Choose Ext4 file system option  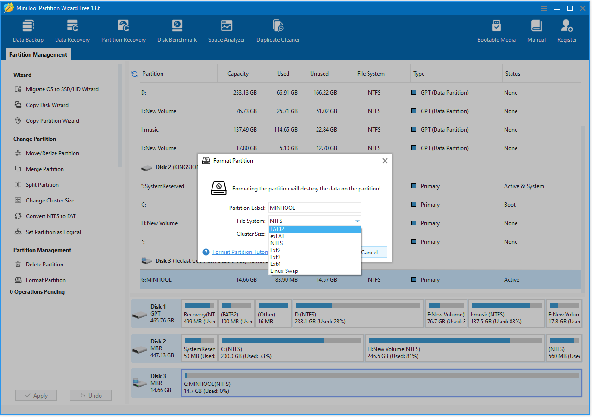[276, 264]
